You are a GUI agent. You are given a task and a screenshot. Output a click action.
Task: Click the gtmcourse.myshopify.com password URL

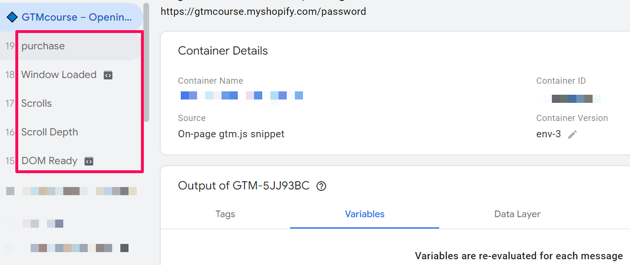point(263,11)
